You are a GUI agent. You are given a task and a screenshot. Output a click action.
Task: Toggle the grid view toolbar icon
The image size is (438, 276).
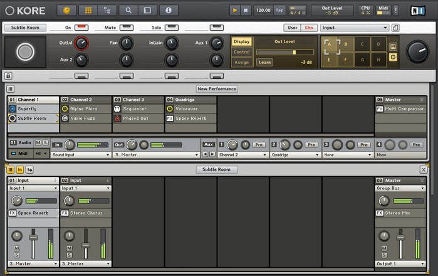point(88,11)
